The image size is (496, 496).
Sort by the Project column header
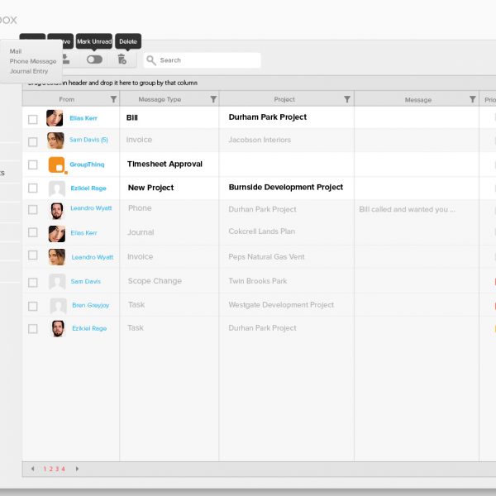tap(284, 99)
